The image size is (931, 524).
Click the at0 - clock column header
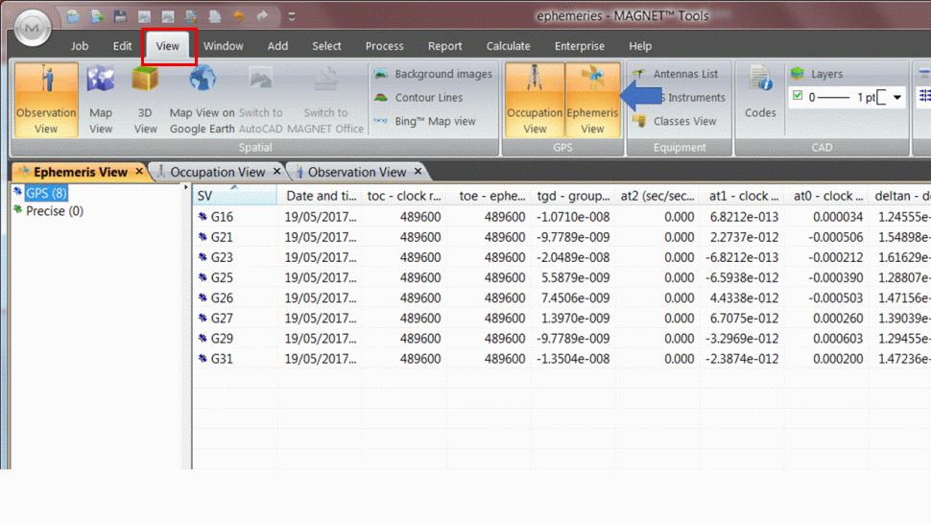(x=825, y=196)
